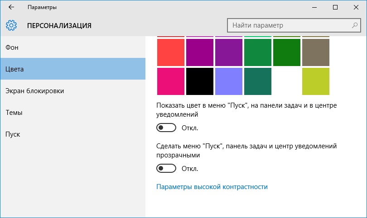Open Параметры высокой контрастности link

click(x=212, y=187)
